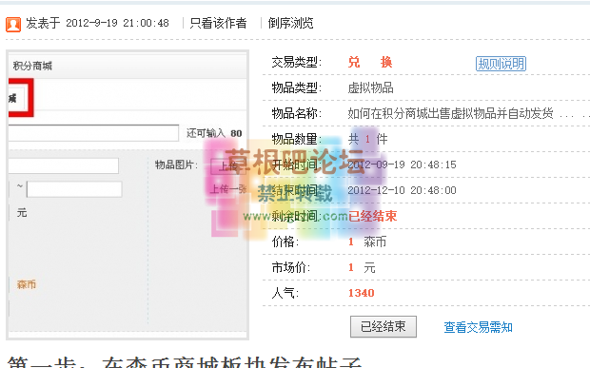Select price value 1 森币

pyautogui.click(x=367, y=242)
